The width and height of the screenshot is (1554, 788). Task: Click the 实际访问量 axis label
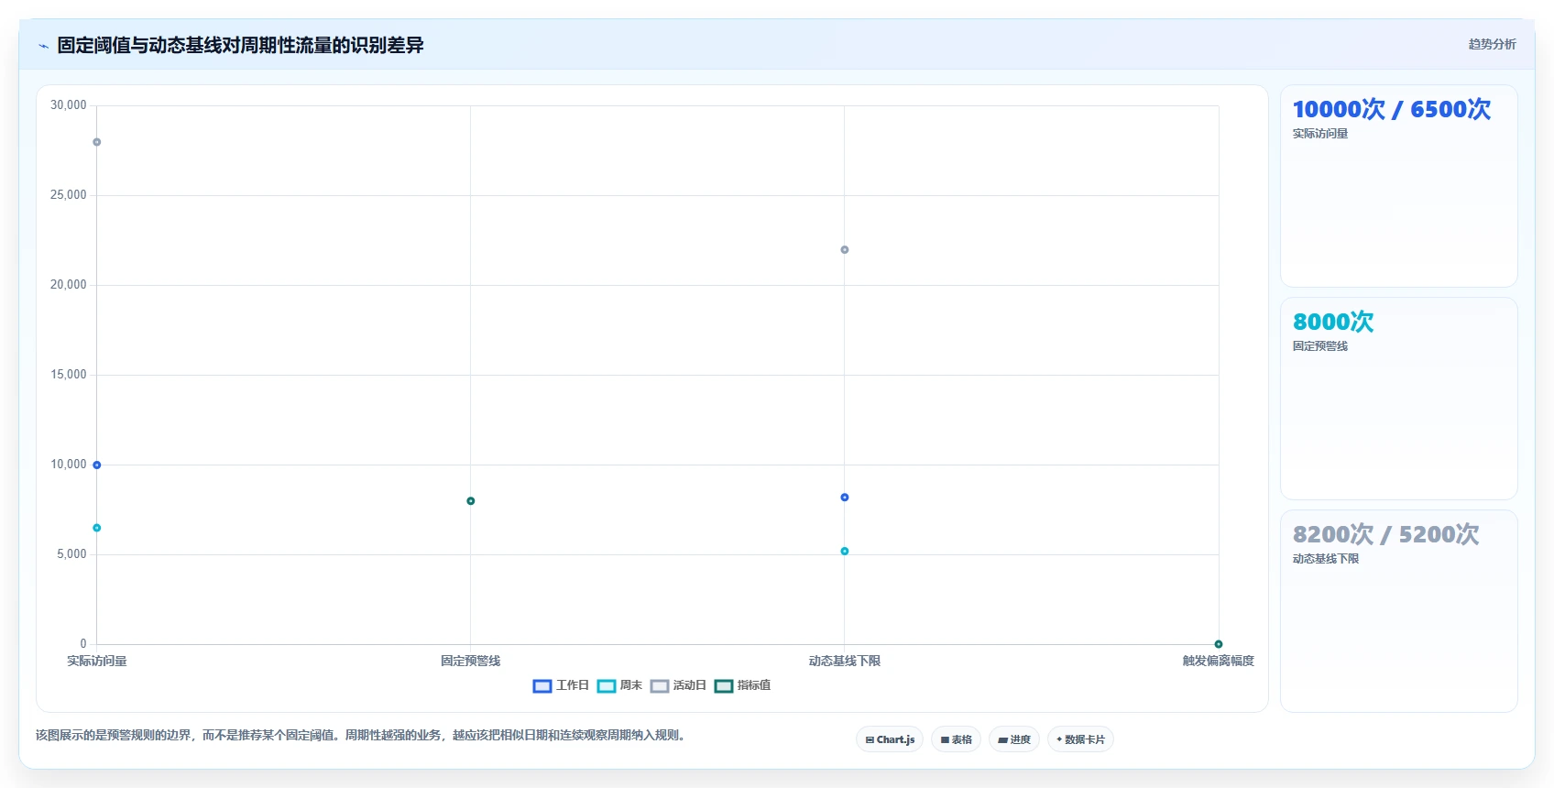(x=97, y=661)
